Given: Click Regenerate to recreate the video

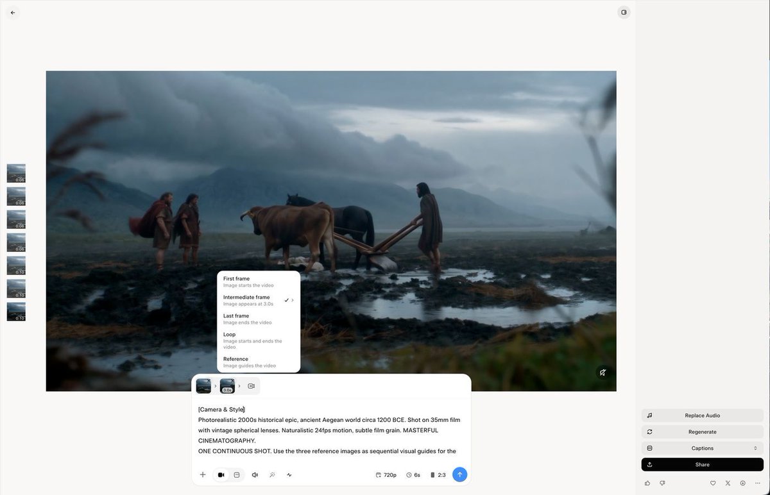Looking at the screenshot, I should pos(703,432).
